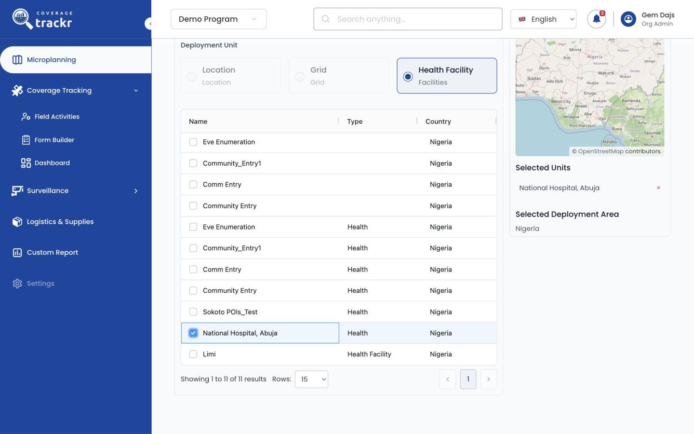694x434 pixels.
Task: Click the search magnifier icon
Action: click(326, 19)
